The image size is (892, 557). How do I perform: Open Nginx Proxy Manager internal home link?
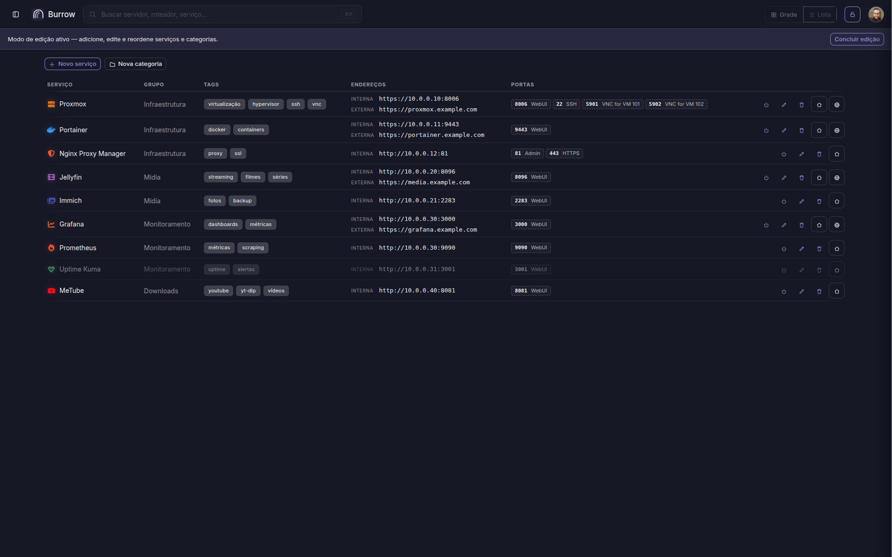point(837,154)
